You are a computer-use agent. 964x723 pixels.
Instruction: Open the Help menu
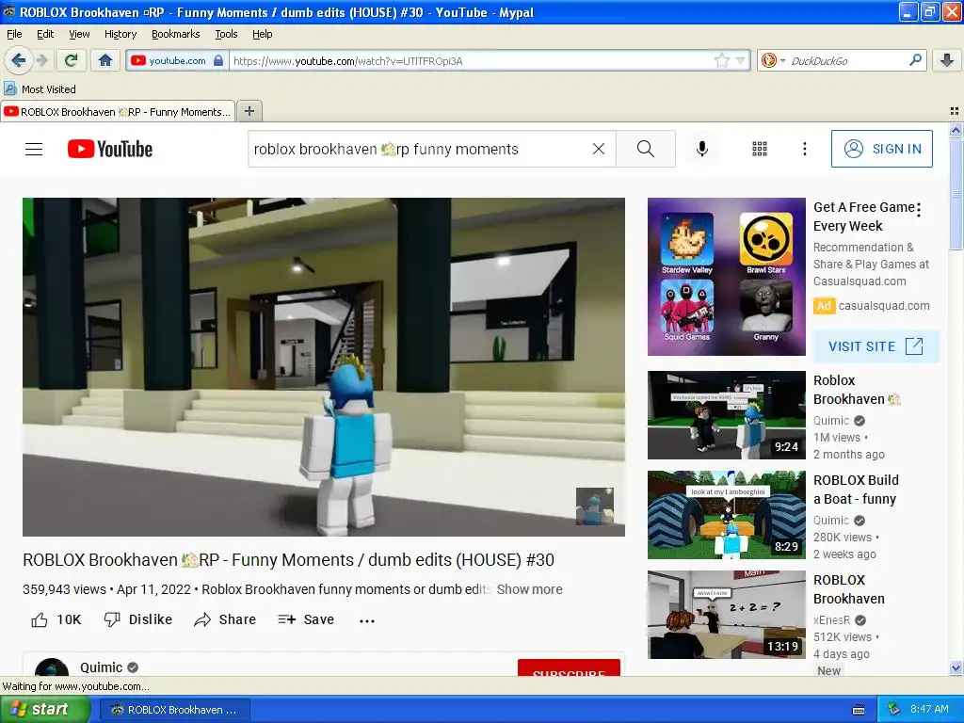pyautogui.click(x=262, y=34)
